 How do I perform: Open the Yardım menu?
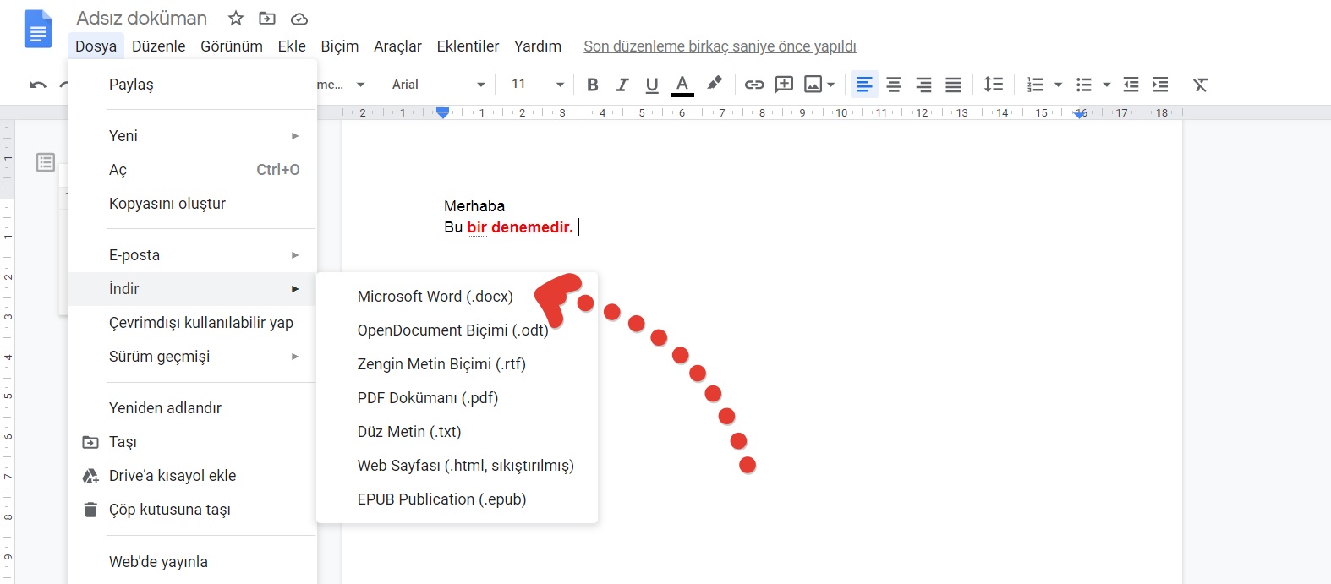pos(538,46)
